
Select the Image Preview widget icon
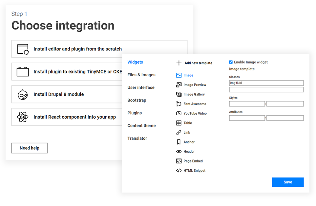179,85
